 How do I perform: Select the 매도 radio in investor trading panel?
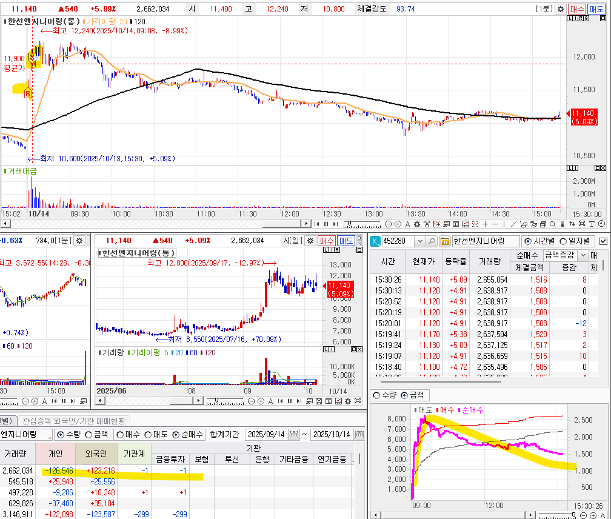tap(148, 435)
